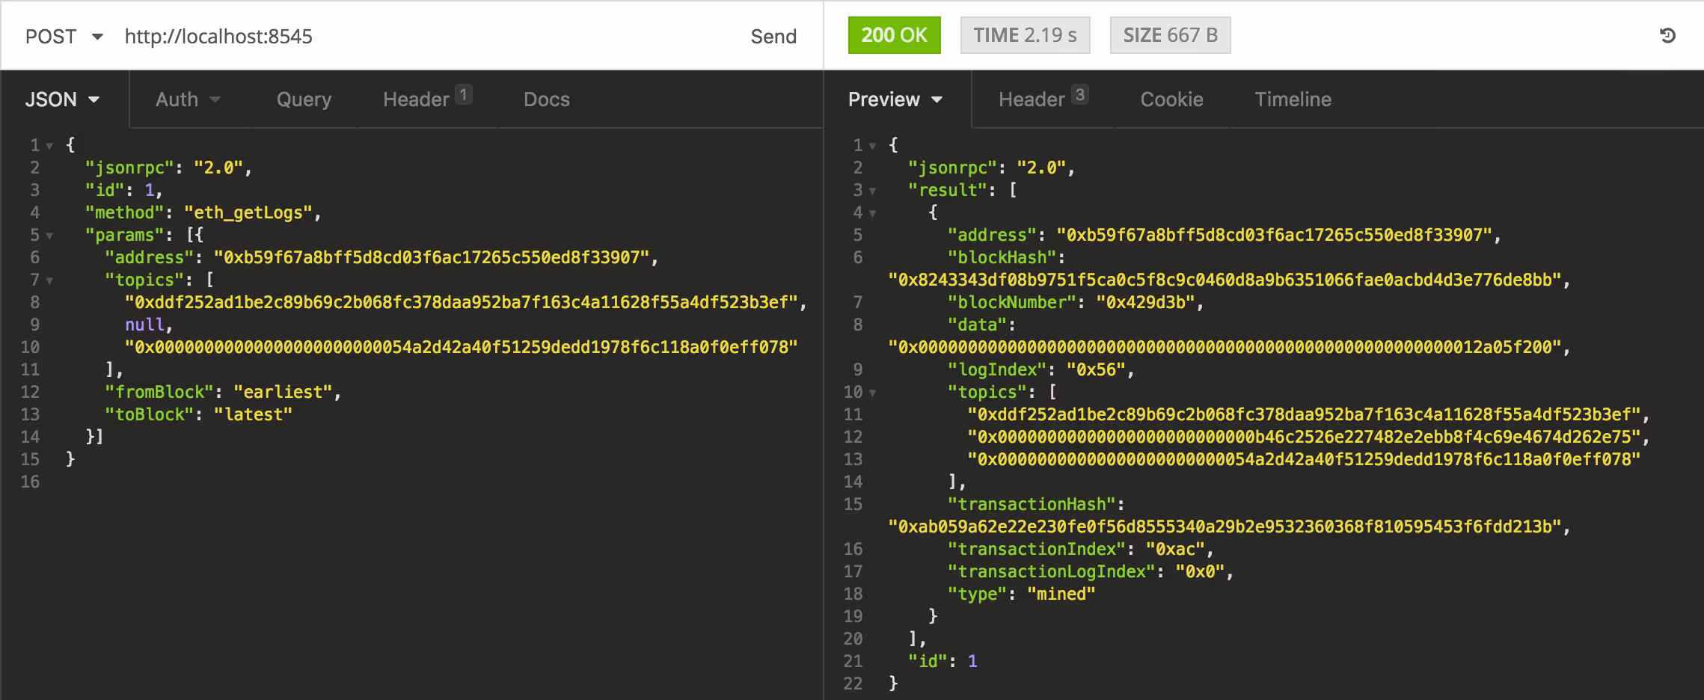Open the Auth tab dropdown
The height and width of the screenshot is (700, 1704).
tap(187, 99)
